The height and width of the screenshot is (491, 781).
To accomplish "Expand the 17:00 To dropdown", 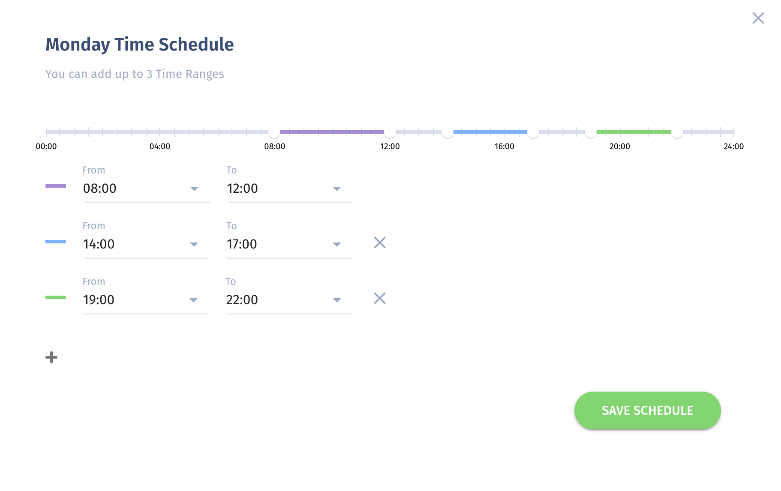I will tap(289, 244).
